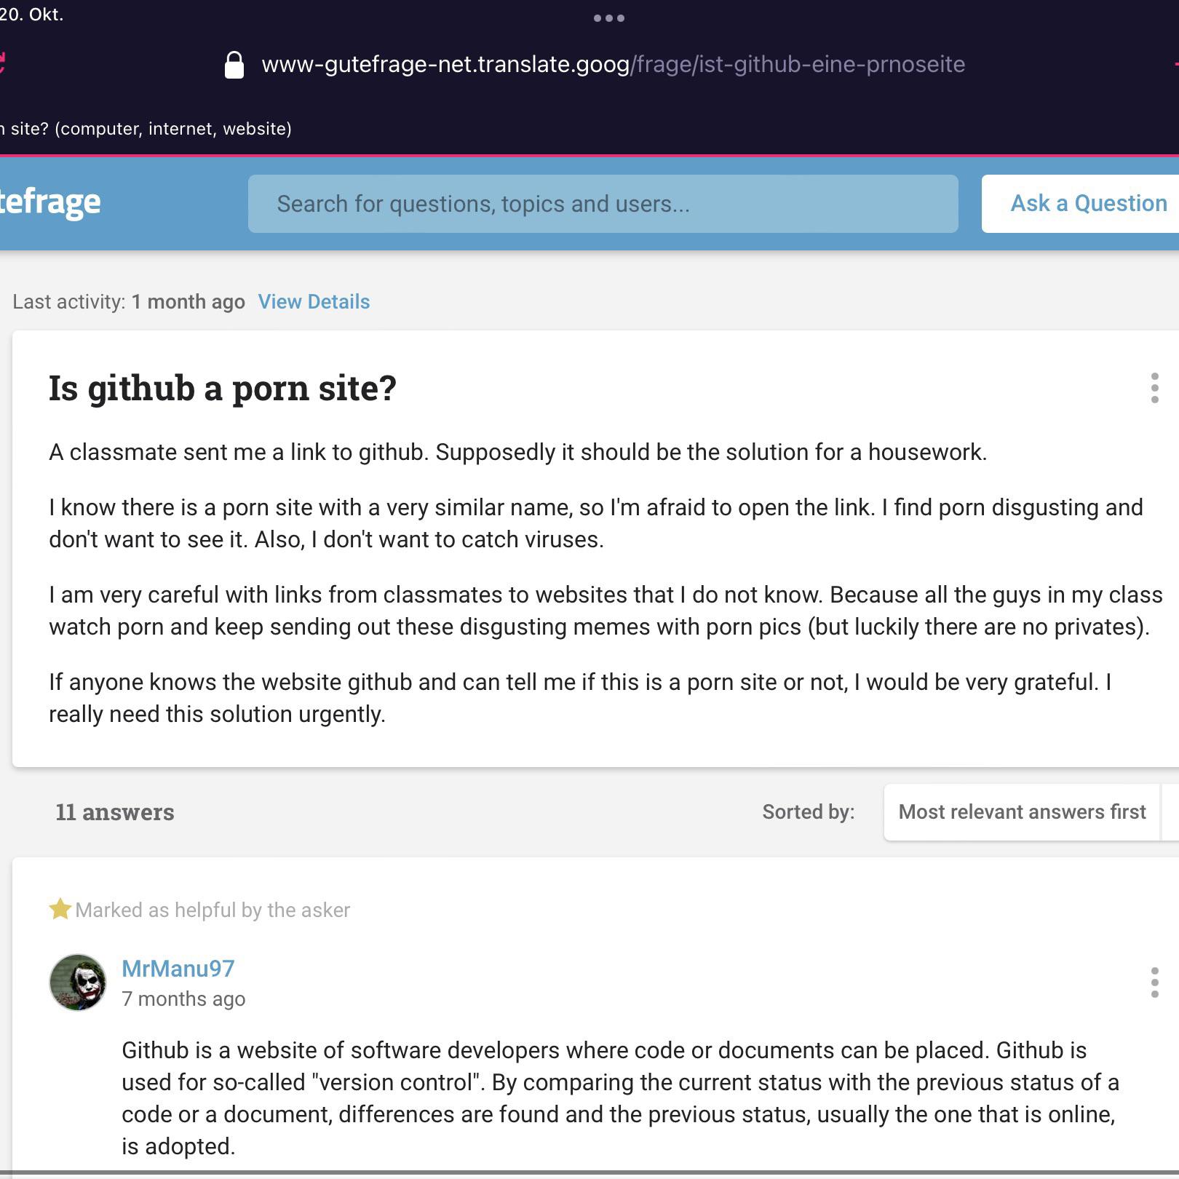The image size is (1179, 1179).
Task: Click MrManu97's Joker avatar picture
Action: (78, 982)
